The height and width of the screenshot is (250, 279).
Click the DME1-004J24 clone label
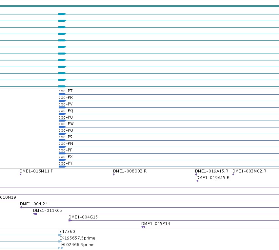[34, 204]
